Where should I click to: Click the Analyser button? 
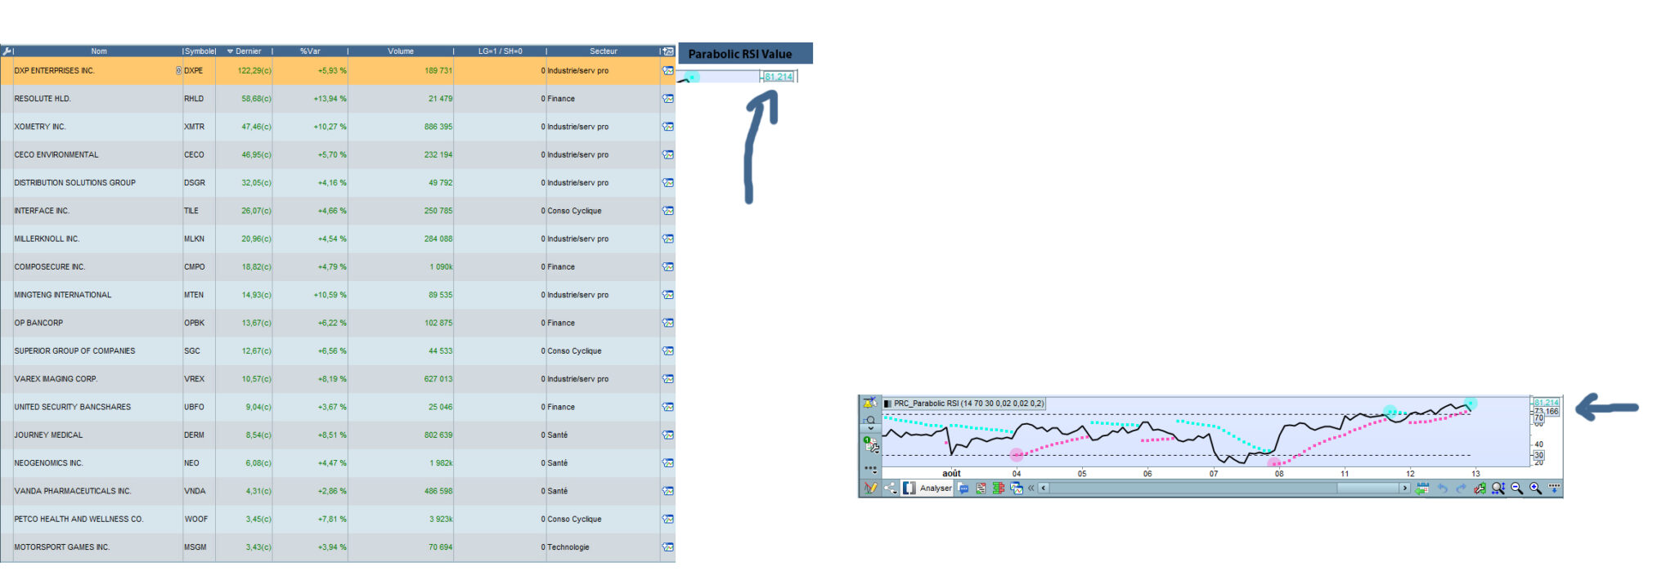point(927,489)
